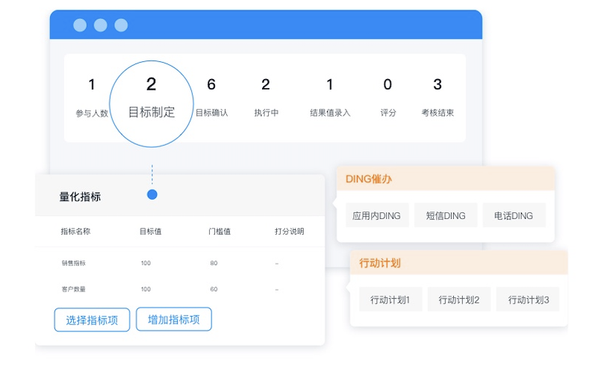This screenshot has height=375, width=601.
Task: Select the 销售指标 row name
Action: [x=74, y=263]
